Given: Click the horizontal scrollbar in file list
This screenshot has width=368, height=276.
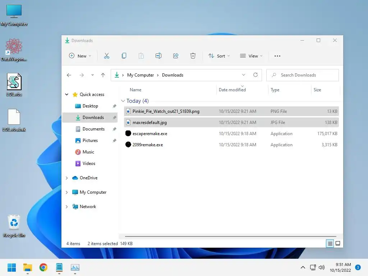Looking at the screenshot, I should point(230,236).
